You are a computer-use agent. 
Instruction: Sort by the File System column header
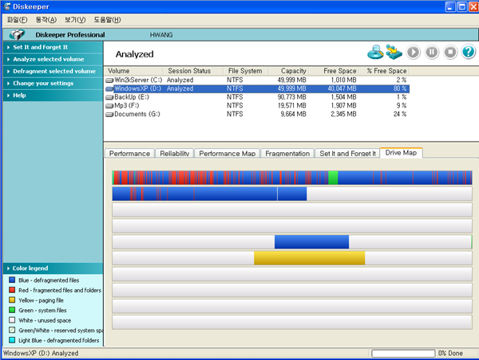tap(246, 71)
